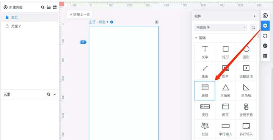Select the 文字 text component
This screenshot has width=273, height=140.
(205, 52)
